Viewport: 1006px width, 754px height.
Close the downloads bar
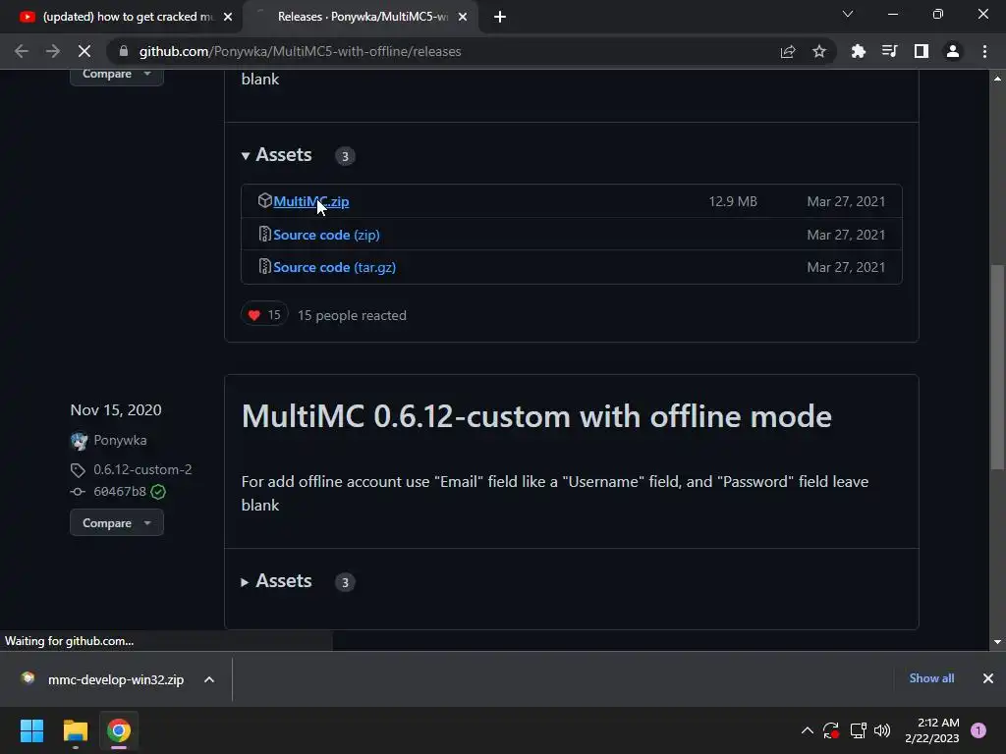pyautogui.click(x=988, y=678)
